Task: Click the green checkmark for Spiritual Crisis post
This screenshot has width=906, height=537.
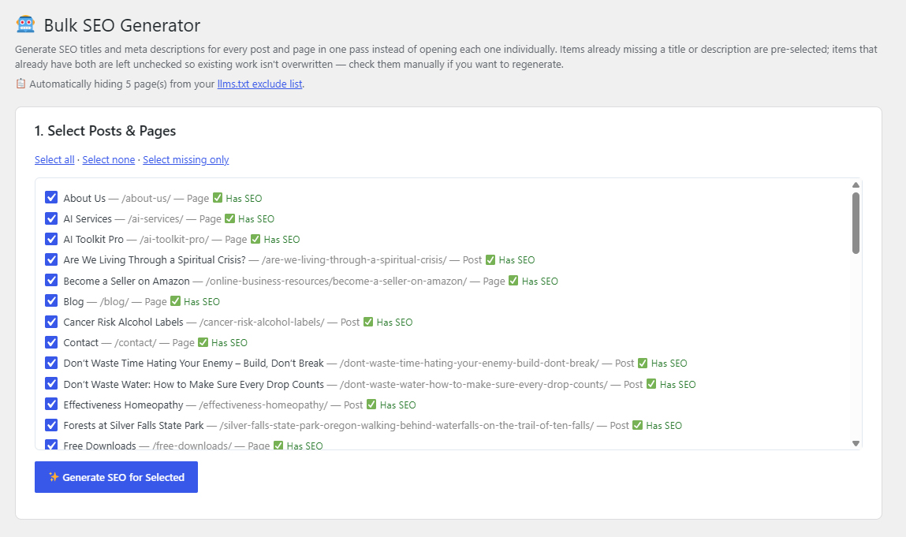Action: pyautogui.click(x=490, y=259)
